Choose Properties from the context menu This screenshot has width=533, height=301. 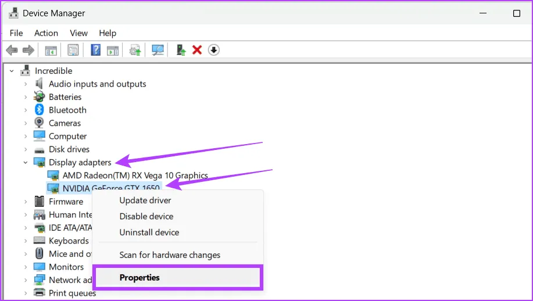click(x=139, y=278)
